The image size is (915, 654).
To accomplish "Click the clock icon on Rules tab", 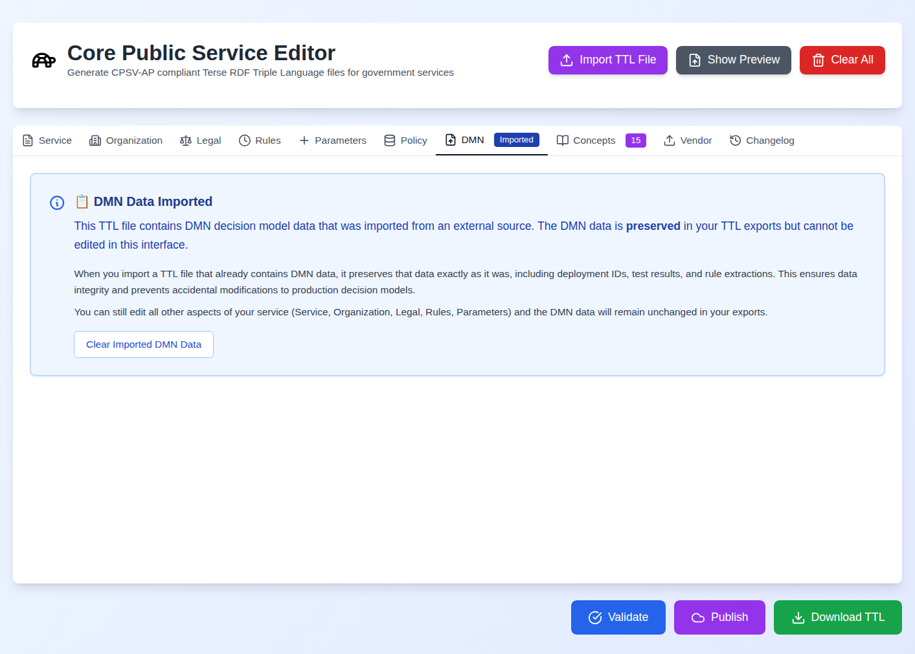I will click(x=244, y=140).
